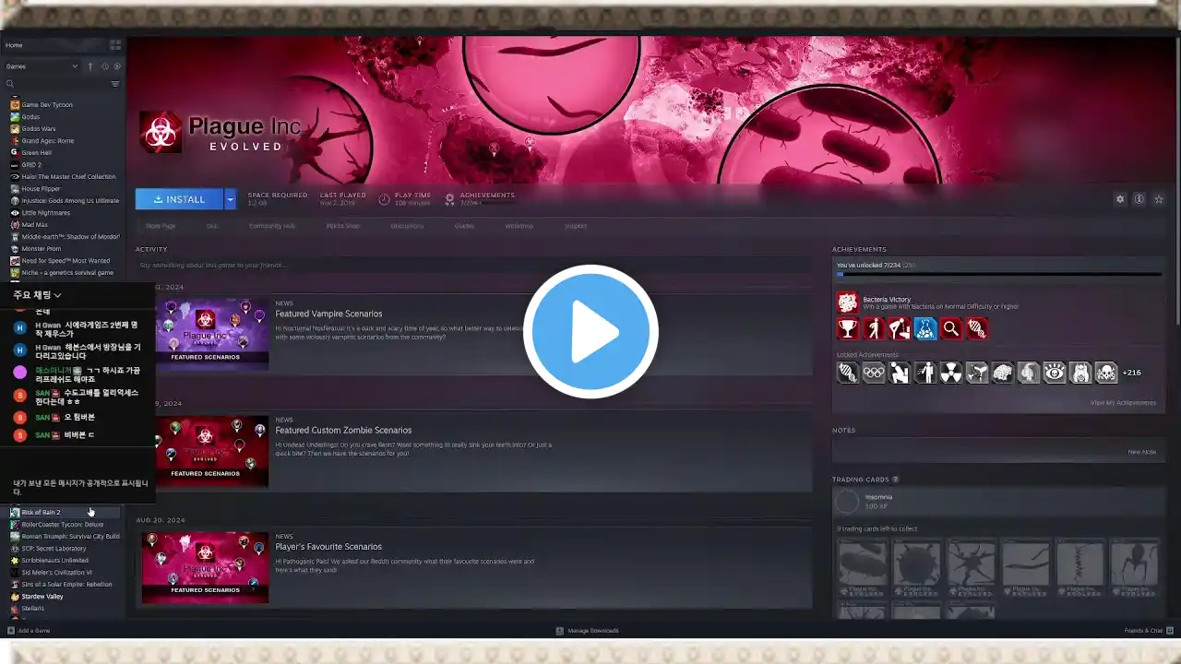Click trading cards help question mark

click(x=895, y=480)
